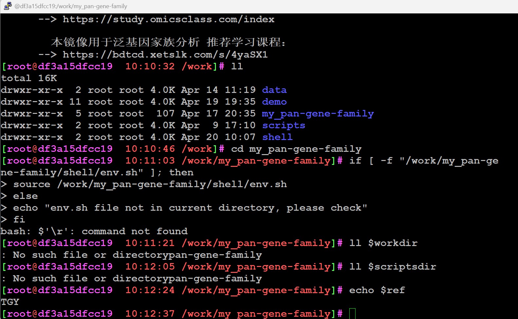This screenshot has width=518, height=319.
Task: Click the echo 'env.sh file not in current directory' line
Action: tap(190, 208)
